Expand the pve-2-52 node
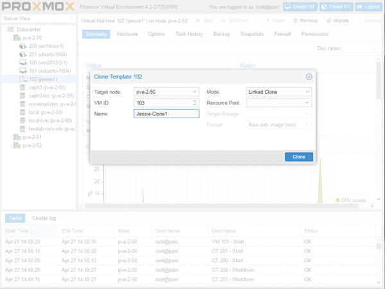 coord(11,146)
